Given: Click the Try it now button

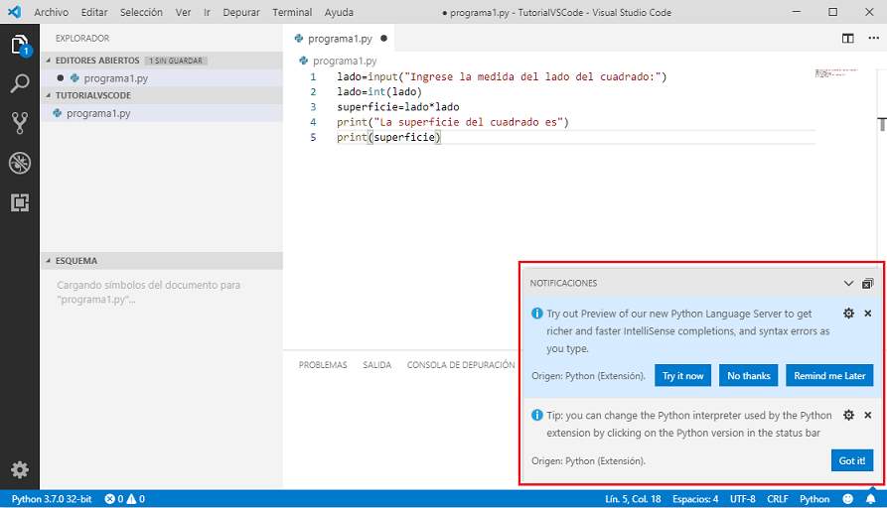Looking at the screenshot, I should click(x=682, y=376).
